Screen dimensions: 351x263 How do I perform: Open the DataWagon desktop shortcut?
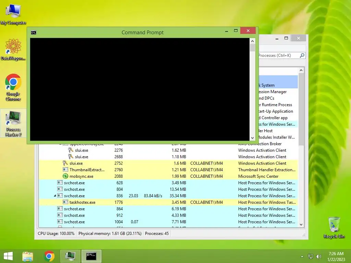(x=13, y=49)
